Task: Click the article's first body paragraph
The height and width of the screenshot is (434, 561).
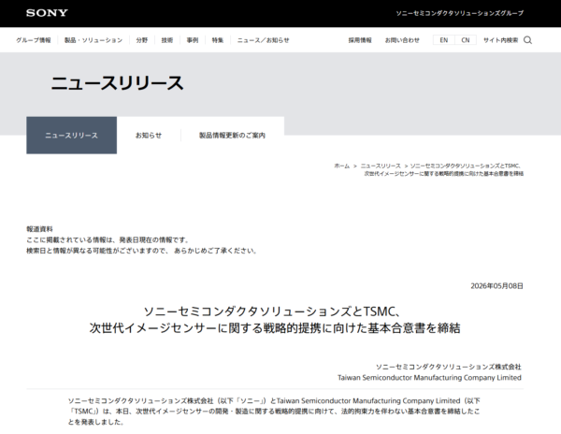Action: [274, 412]
